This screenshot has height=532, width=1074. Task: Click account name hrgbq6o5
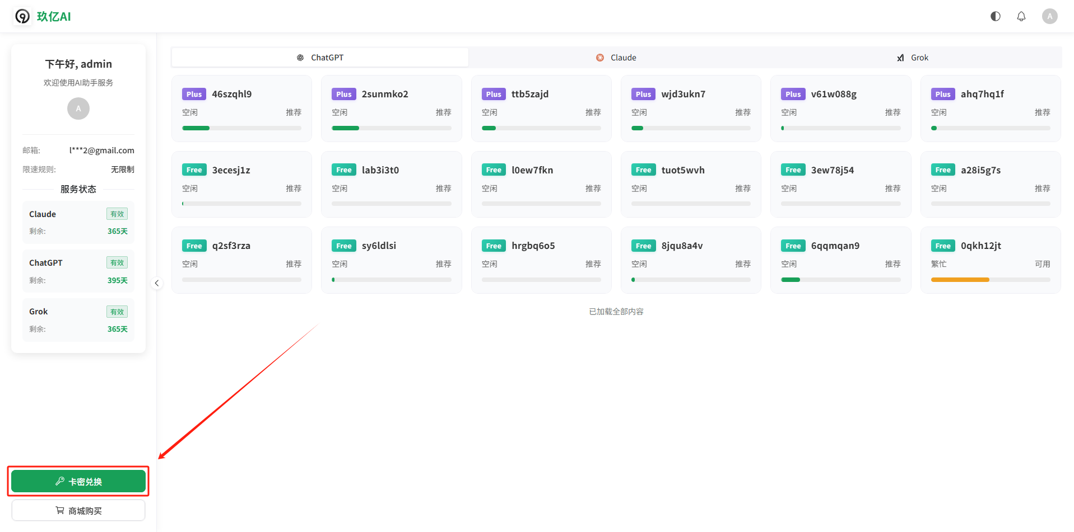pos(533,246)
